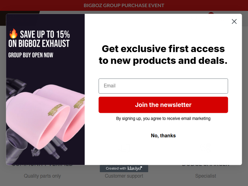Image resolution: width=248 pixels, height=186 pixels.
Task: Click the Specialist caption
Action: click(x=206, y=176)
